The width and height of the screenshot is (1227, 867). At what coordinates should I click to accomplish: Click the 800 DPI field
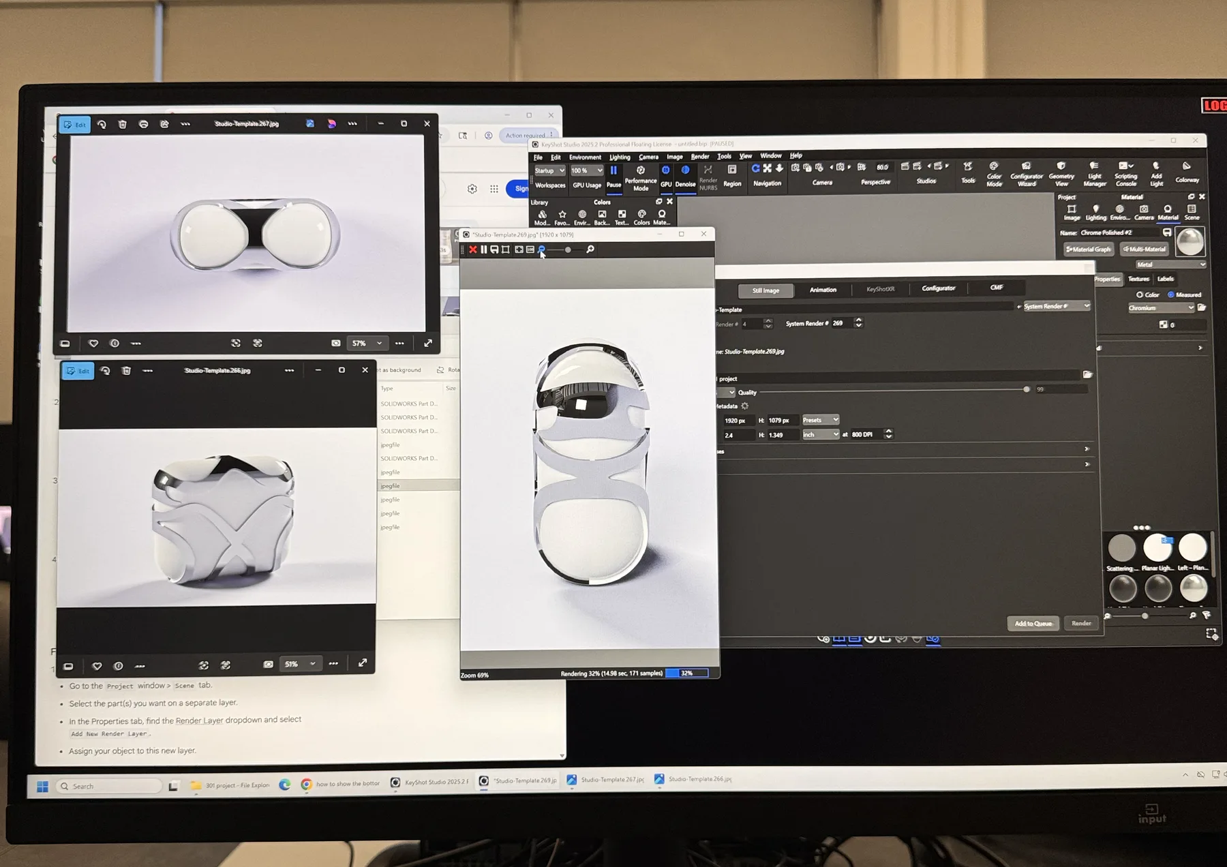click(866, 434)
